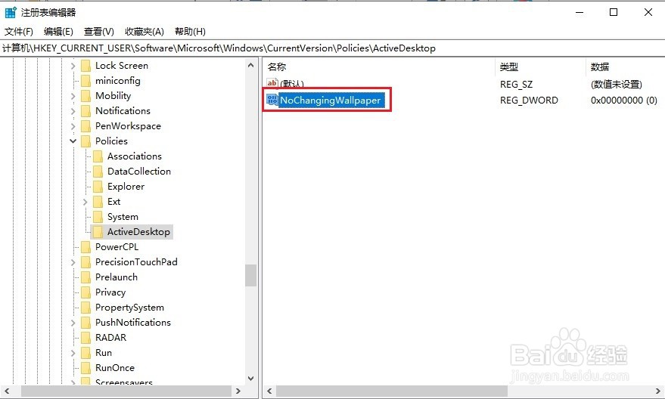
Task: Click the tree pane scroll right arrow
Action: (238, 391)
